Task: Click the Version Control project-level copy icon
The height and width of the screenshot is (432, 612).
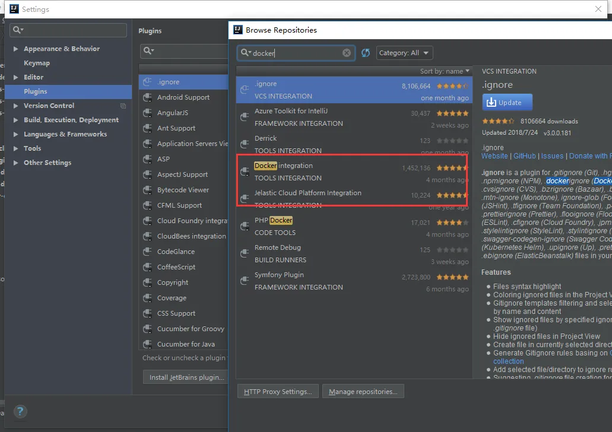Action: click(x=123, y=106)
